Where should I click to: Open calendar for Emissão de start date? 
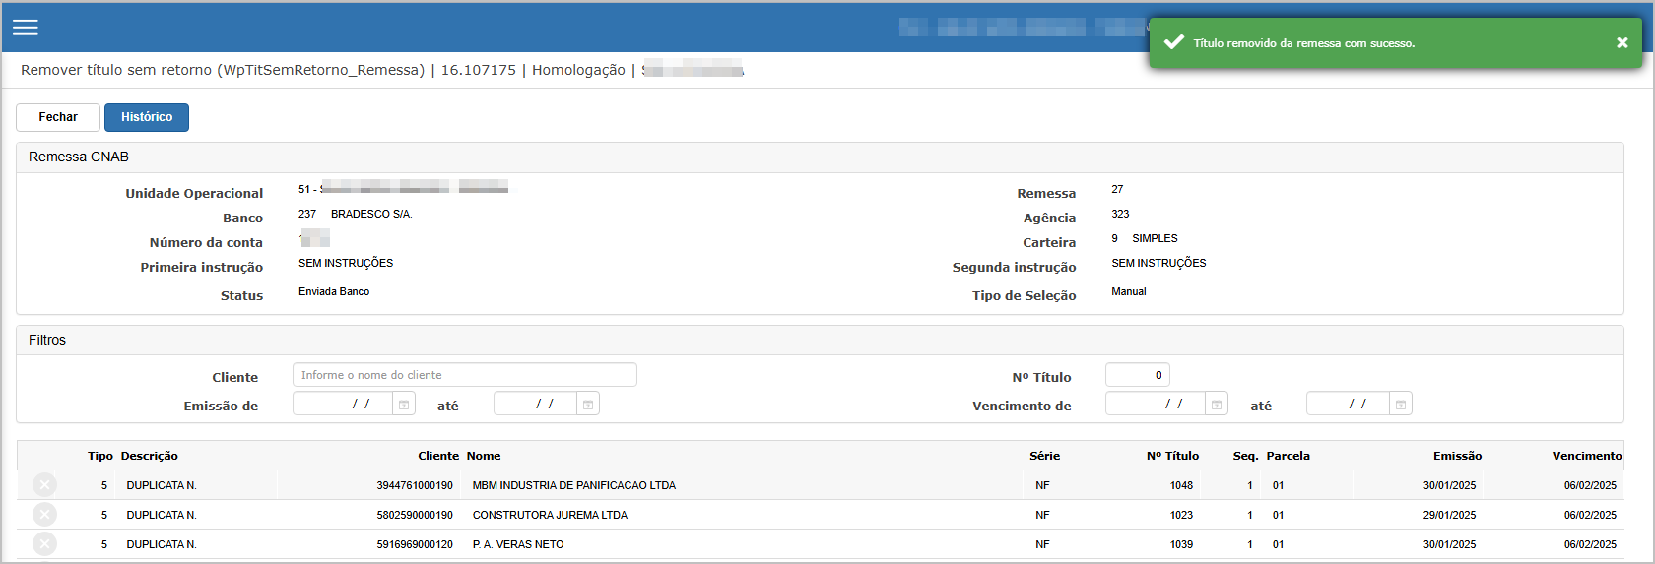[404, 405]
